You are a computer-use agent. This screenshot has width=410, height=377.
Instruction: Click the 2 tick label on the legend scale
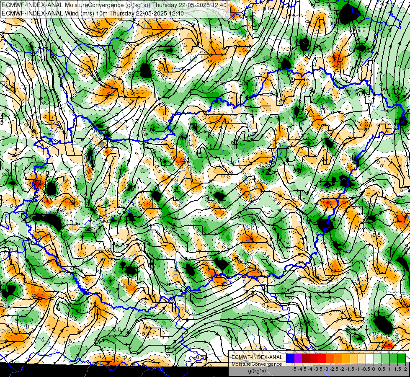point(405,369)
